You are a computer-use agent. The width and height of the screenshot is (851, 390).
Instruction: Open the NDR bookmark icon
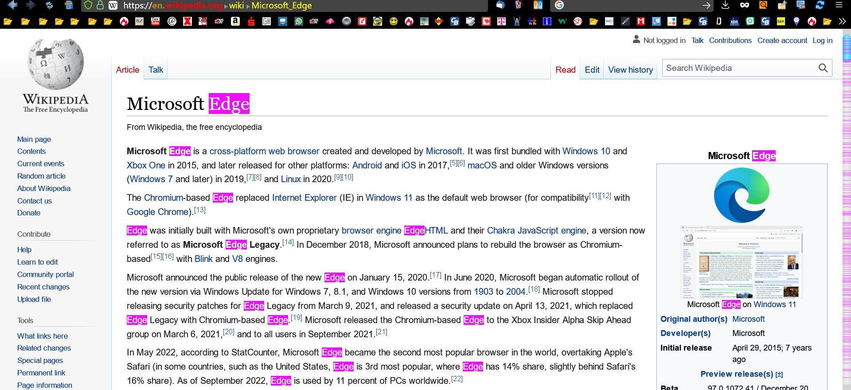point(734,21)
